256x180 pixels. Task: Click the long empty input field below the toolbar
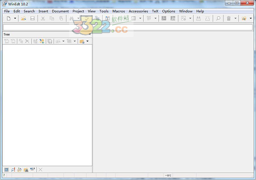coord(128,27)
